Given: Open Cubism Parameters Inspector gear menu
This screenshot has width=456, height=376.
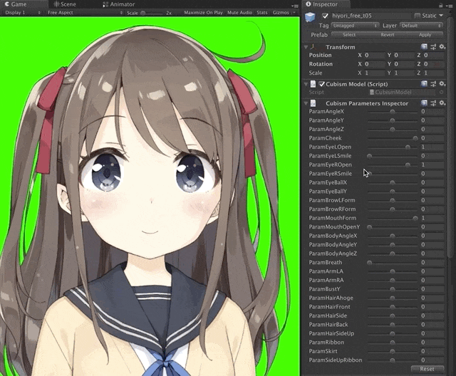Looking at the screenshot, I should coord(442,103).
